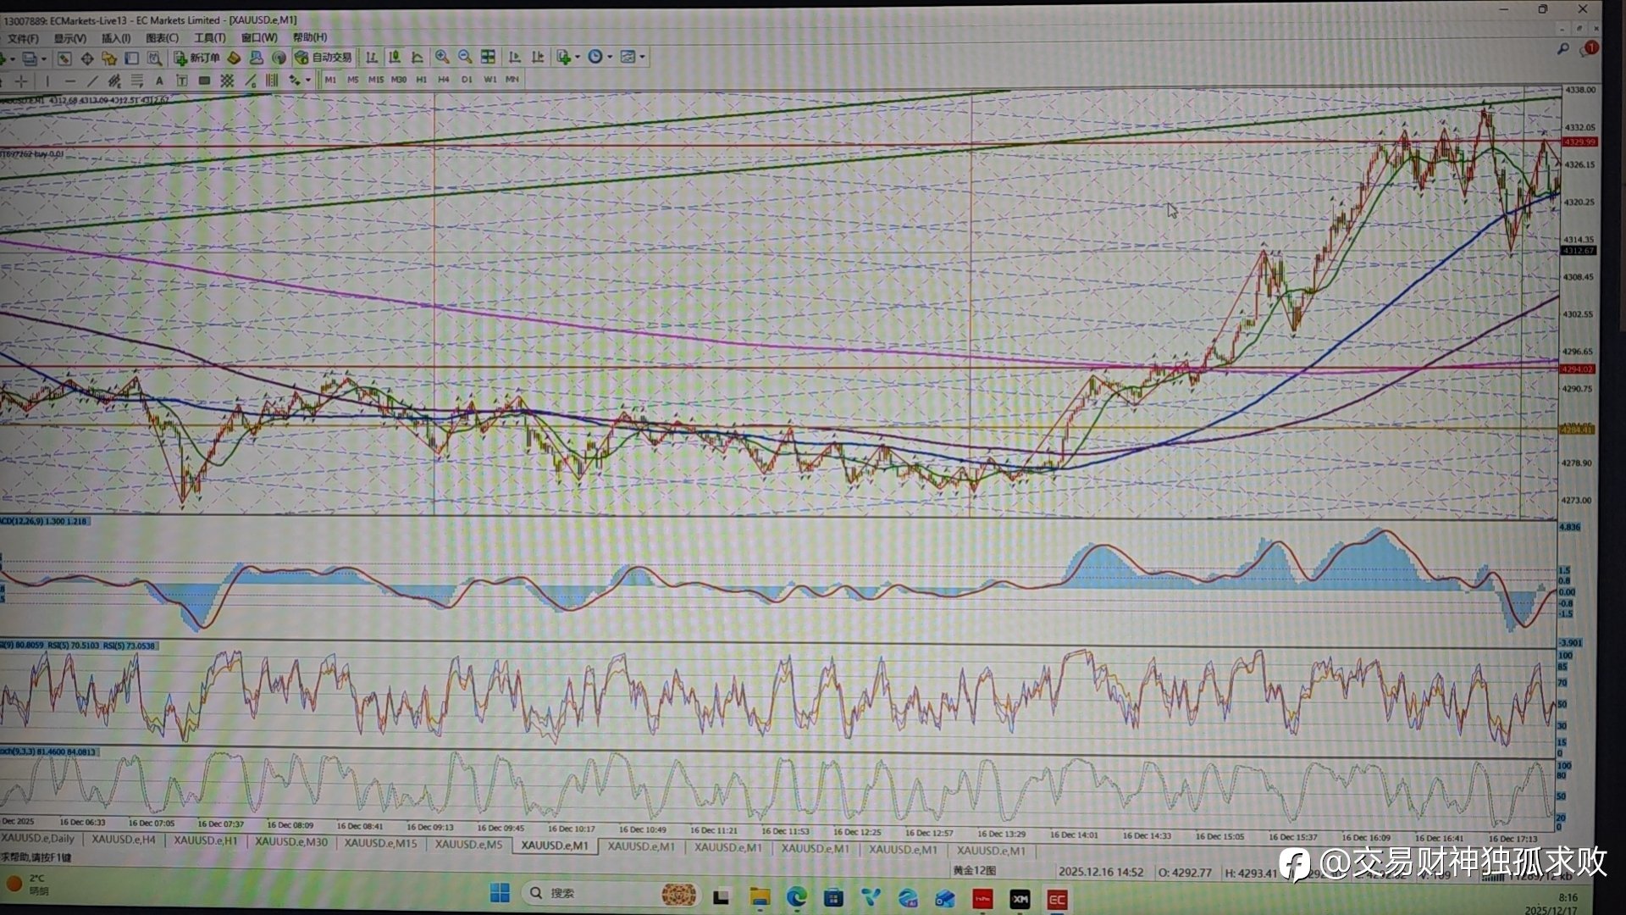Open the 插入(I) menu
The image size is (1626, 915).
[x=116, y=37]
